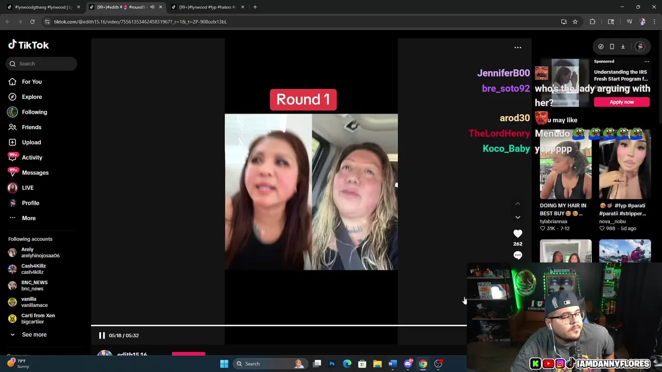Click the get coins icon
Screen dimensions: 662x372
[x=601, y=47]
